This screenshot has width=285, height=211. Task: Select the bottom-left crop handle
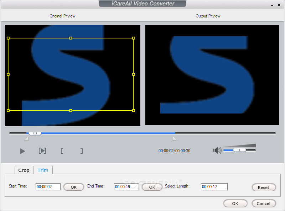click(x=8, y=111)
